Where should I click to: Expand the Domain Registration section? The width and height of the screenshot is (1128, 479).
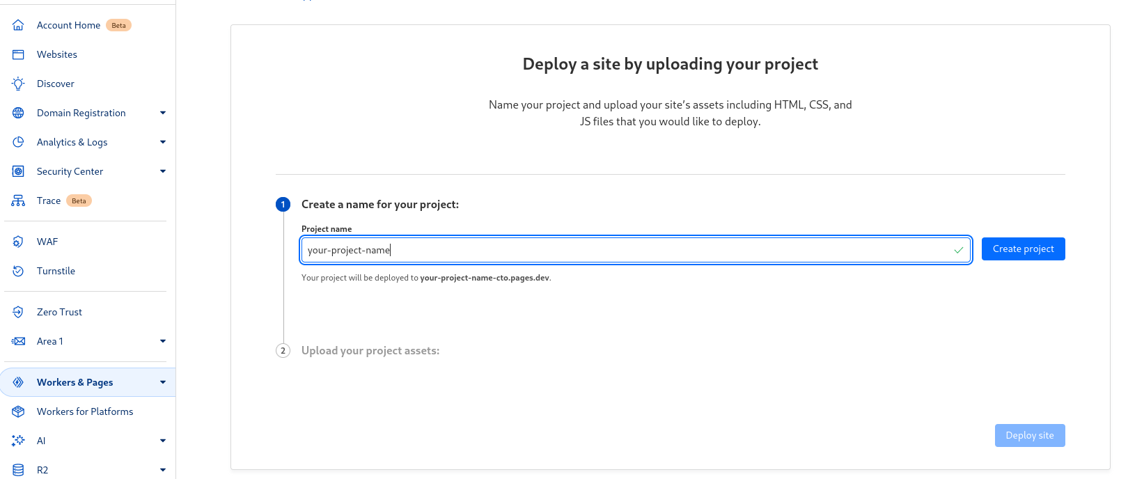click(162, 113)
